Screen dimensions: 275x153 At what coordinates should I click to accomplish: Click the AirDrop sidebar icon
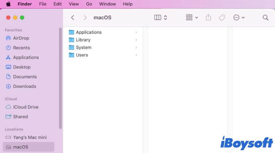pos(8,38)
